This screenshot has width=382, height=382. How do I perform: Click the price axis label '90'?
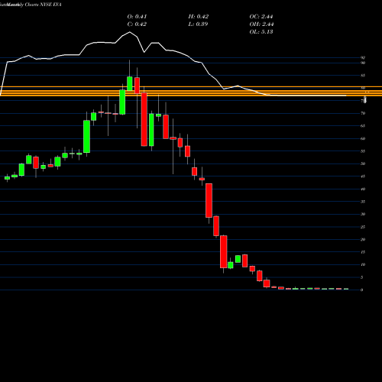363,63
